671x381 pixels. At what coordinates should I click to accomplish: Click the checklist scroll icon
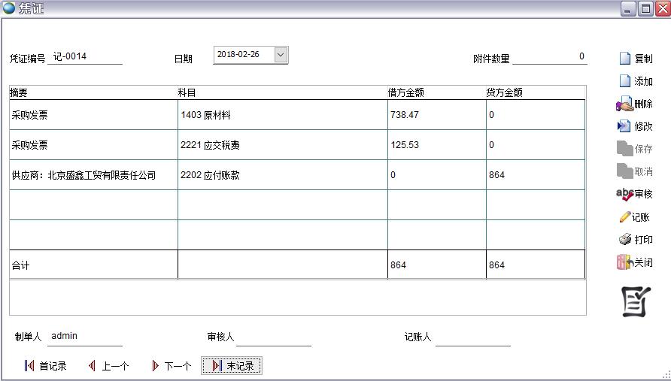pyautogui.click(x=635, y=301)
